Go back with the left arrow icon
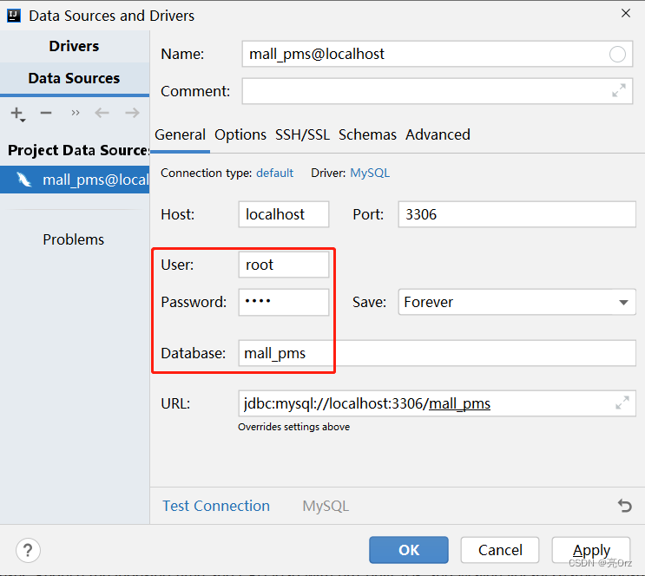This screenshot has height=576, width=645. (x=102, y=113)
